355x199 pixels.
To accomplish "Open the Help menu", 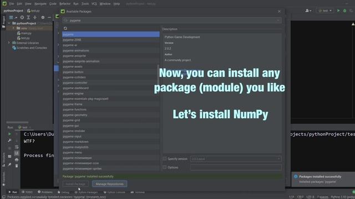I will (x=116, y=4).
